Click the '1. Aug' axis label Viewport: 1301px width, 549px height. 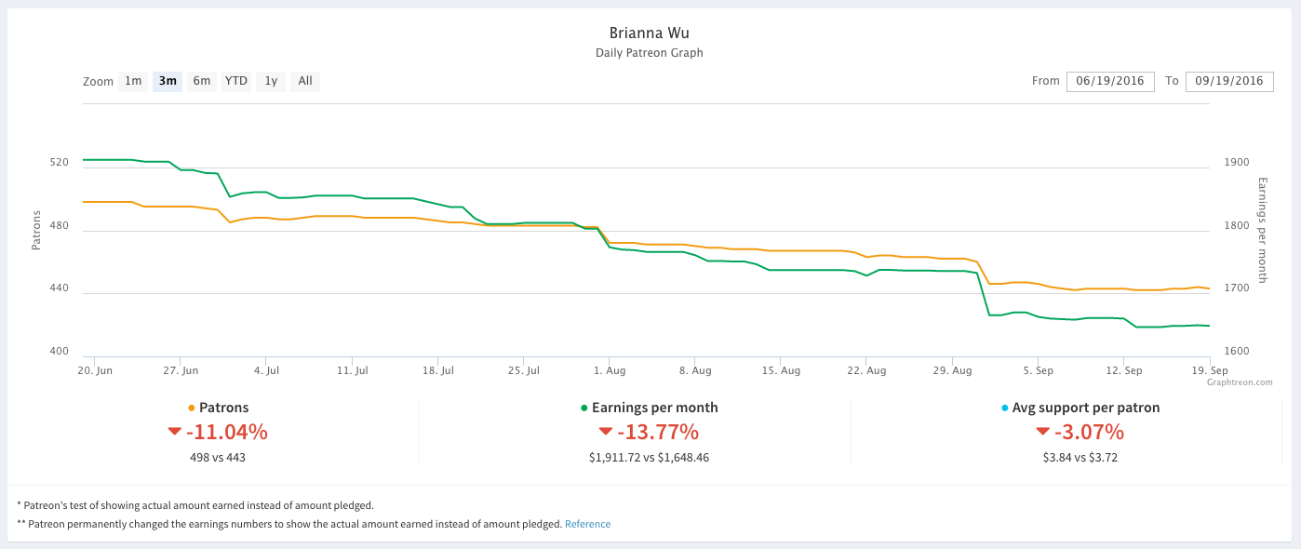pyautogui.click(x=610, y=370)
